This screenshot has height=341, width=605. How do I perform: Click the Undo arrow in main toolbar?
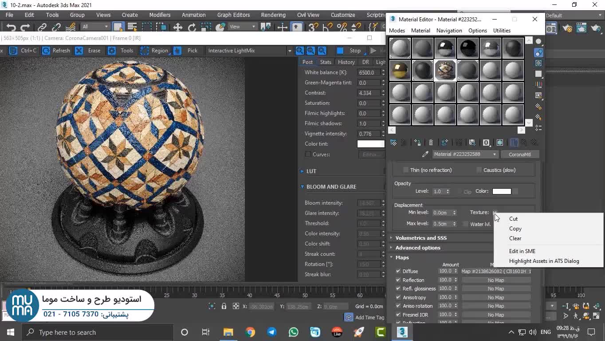click(11, 27)
